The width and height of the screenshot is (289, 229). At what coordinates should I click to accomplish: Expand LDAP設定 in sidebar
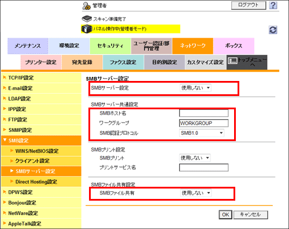41,99
